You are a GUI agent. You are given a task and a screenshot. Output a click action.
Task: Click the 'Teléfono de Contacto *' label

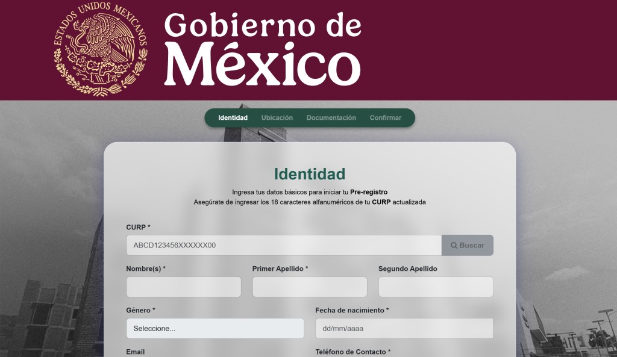[x=353, y=352]
